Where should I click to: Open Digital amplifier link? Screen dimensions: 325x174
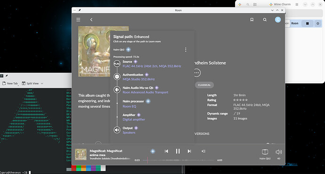tap(134, 119)
